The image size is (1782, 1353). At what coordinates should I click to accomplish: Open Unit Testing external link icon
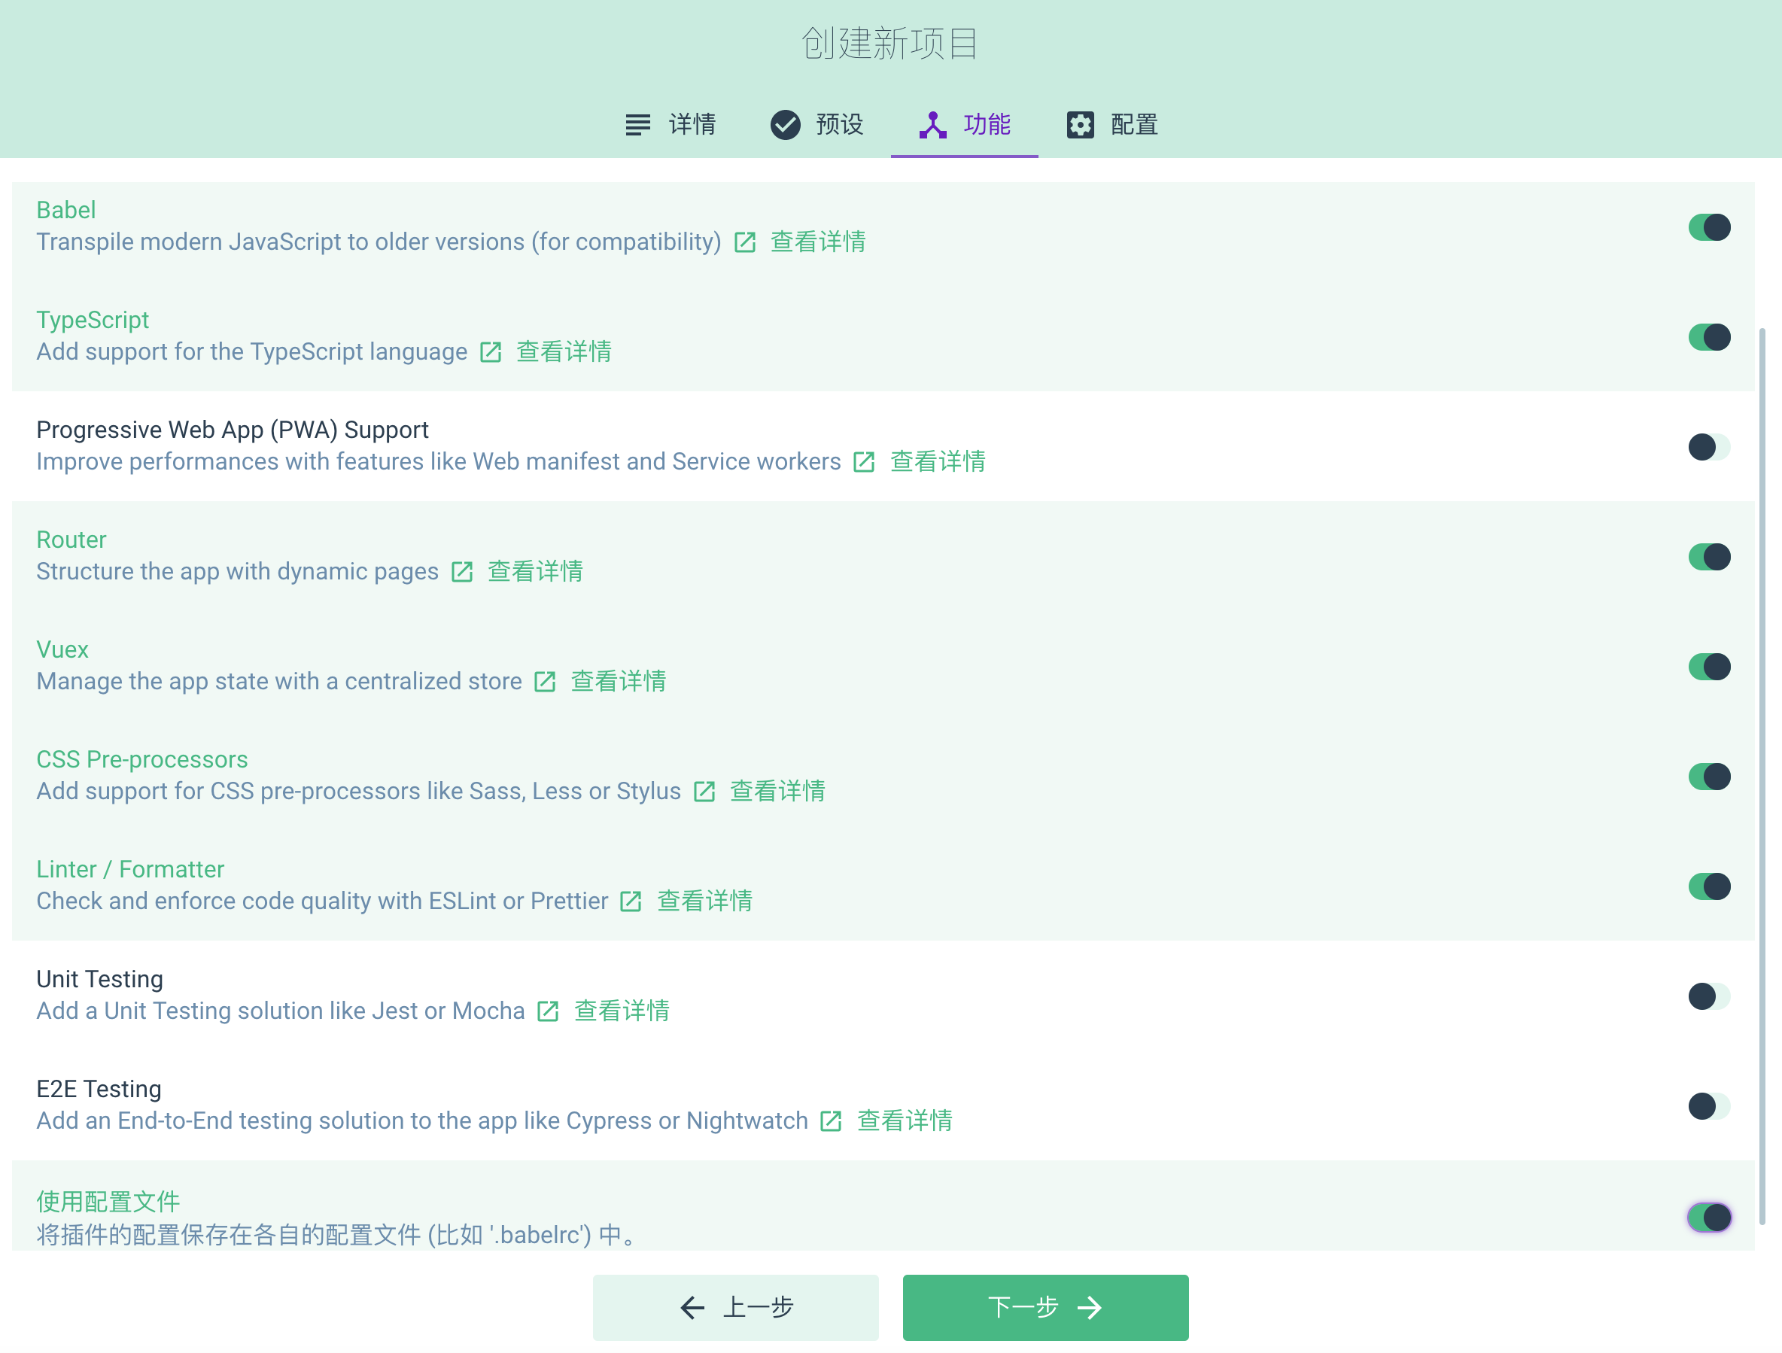click(x=549, y=1011)
